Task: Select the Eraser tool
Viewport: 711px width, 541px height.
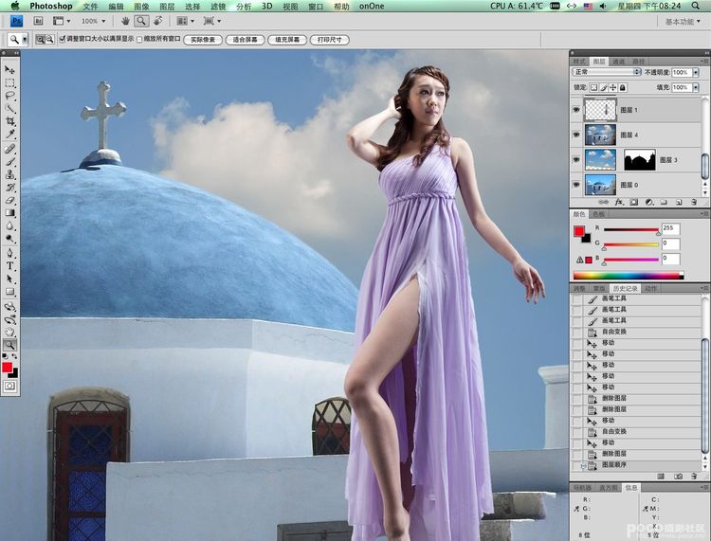Action: [9, 200]
